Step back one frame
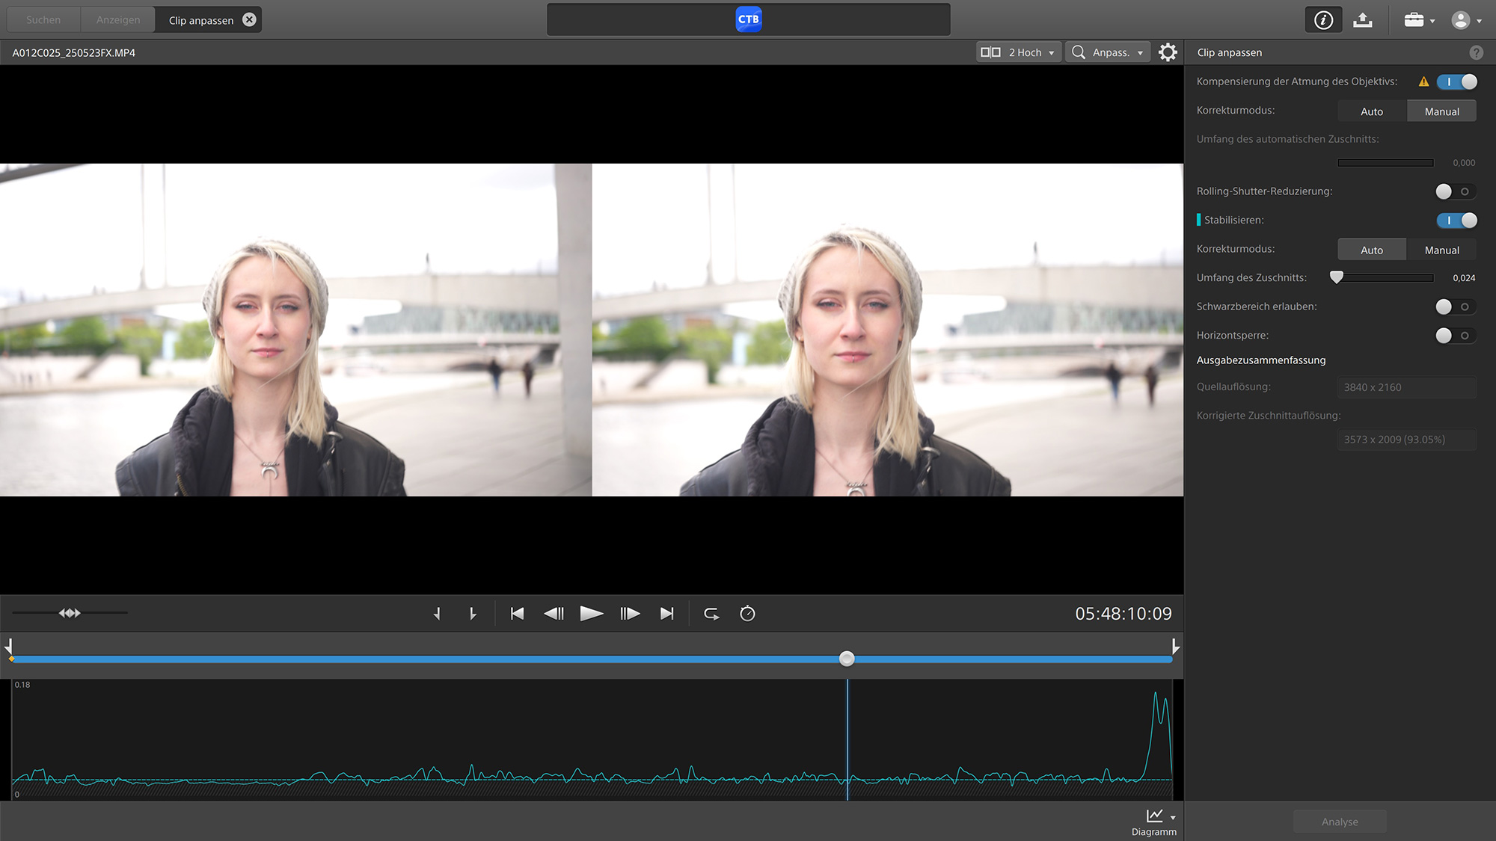 [x=554, y=614]
